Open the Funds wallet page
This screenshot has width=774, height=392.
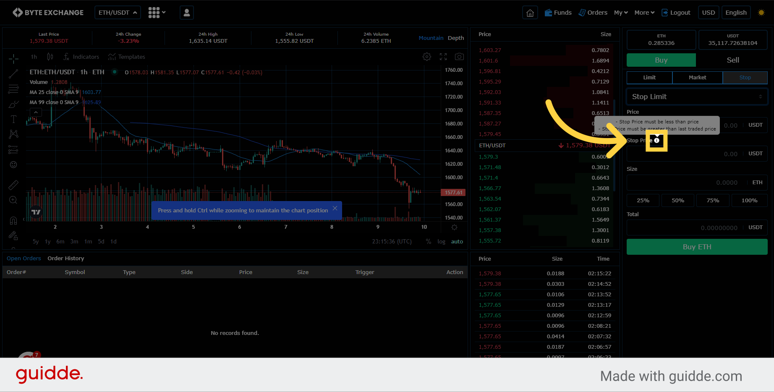pyautogui.click(x=558, y=13)
